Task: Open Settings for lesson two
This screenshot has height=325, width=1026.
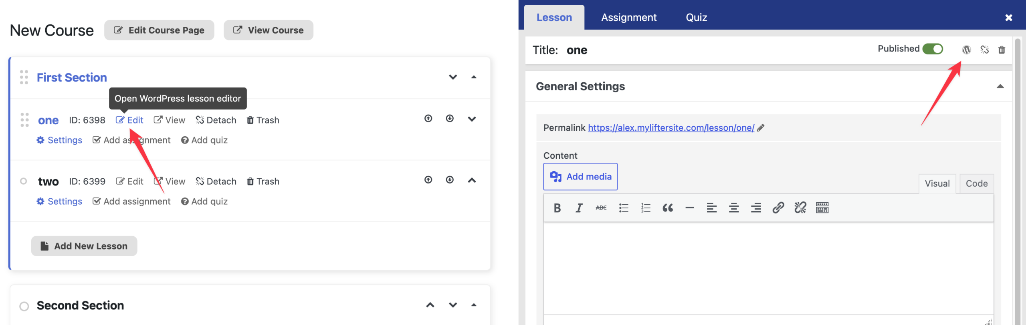Action: [x=59, y=201]
